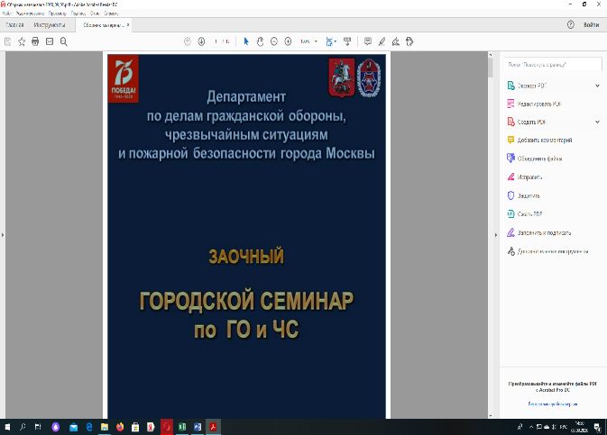Click the document vertical scrollbar thumb
607x435 pixels.
490,68
